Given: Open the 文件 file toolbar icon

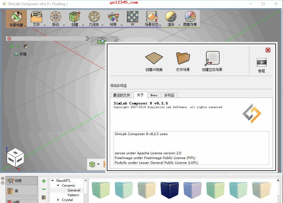Looking at the screenshot, I should click(36, 17).
